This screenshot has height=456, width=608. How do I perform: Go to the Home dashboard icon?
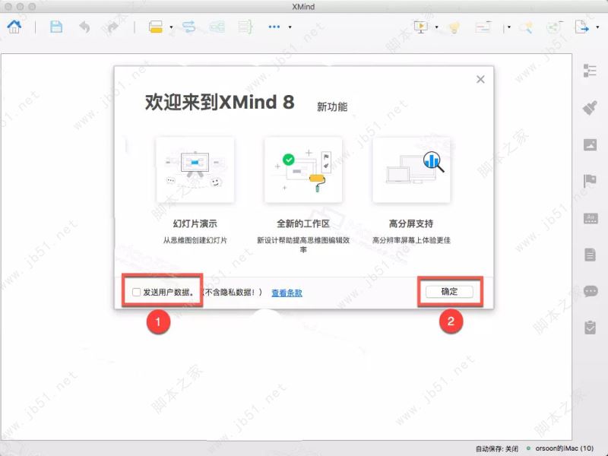(14, 27)
